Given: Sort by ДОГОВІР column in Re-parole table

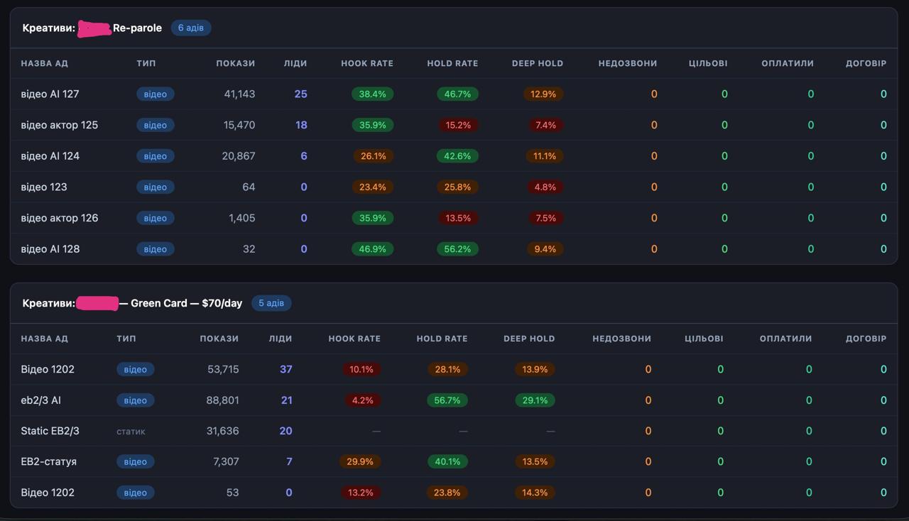Looking at the screenshot, I should [866, 63].
